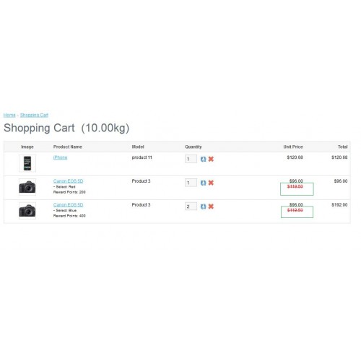The height and width of the screenshot is (361, 361).
Task: Update quantity for blue Canon EOS 5D
Action: tap(203, 206)
